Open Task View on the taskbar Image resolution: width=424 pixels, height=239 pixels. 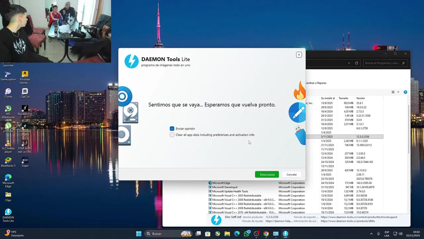coord(198,234)
